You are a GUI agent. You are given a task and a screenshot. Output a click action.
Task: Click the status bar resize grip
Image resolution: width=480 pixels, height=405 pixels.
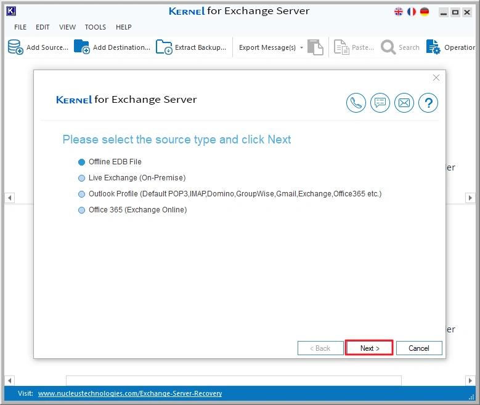coord(471,397)
